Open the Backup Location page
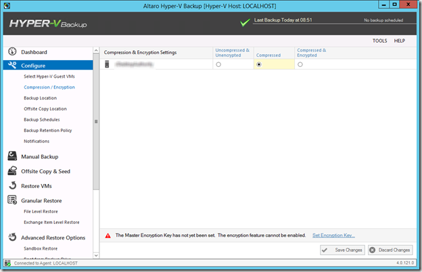This screenshot has width=422, height=272. [x=40, y=98]
